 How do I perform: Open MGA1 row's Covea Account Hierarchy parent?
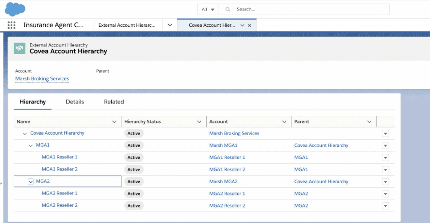click(321, 145)
